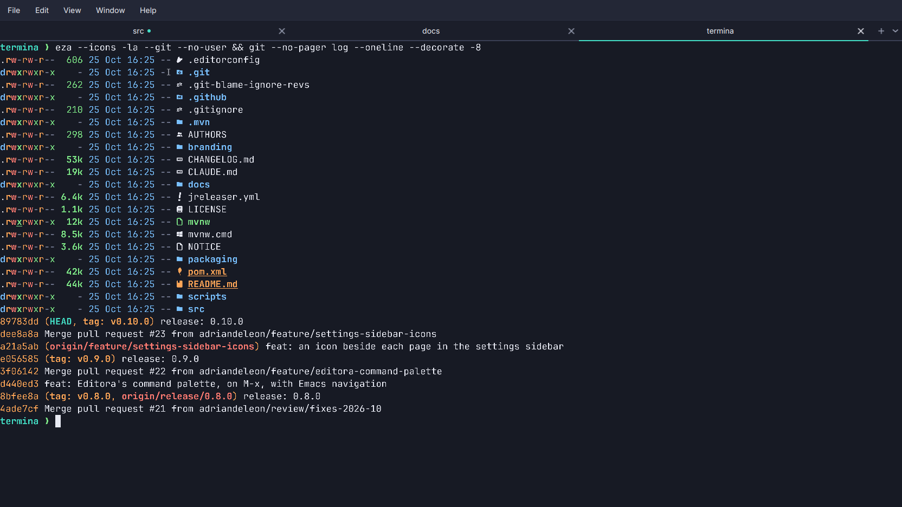Click the 53k size of CHANGELOG.md
902x507 pixels.
[x=74, y=160]
